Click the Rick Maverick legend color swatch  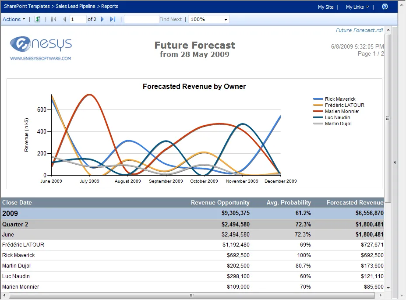(x=318, y=99)
